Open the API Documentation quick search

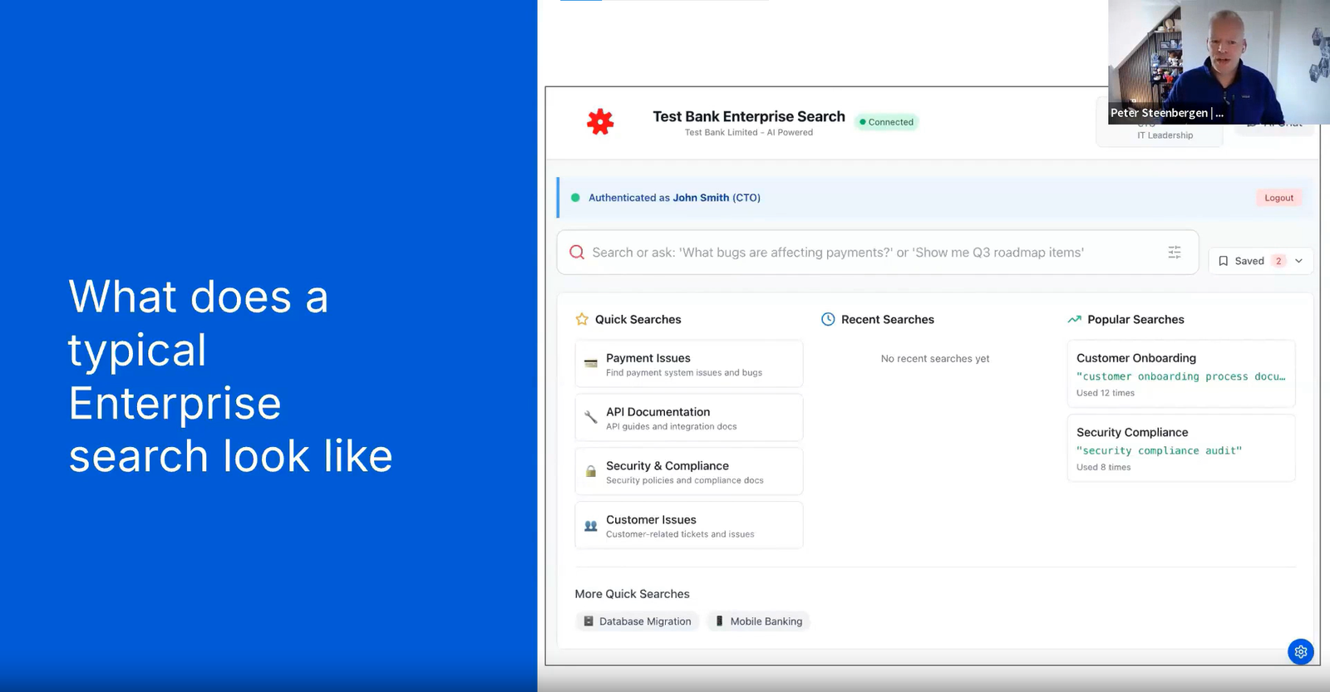pyautogui.click(x=688, y=418)
